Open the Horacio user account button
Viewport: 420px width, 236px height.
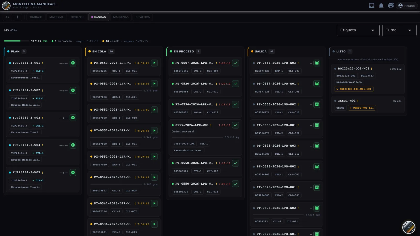407,6
